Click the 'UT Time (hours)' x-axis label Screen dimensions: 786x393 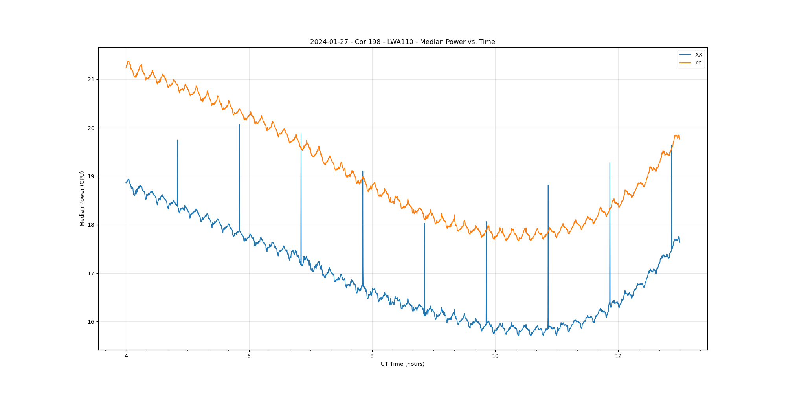[402, 364]
